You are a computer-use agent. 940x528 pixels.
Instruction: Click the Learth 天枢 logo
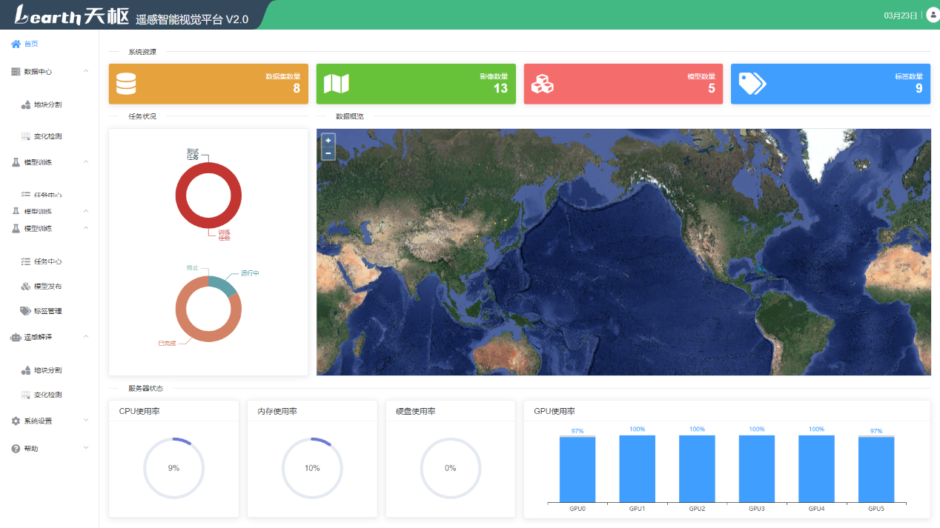[x=71, y=16]
